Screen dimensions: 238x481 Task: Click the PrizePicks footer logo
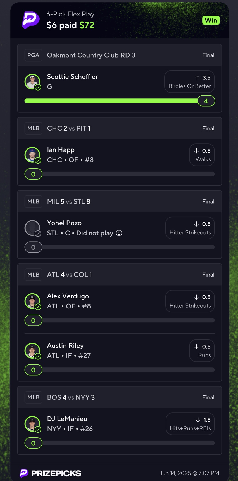50,473
